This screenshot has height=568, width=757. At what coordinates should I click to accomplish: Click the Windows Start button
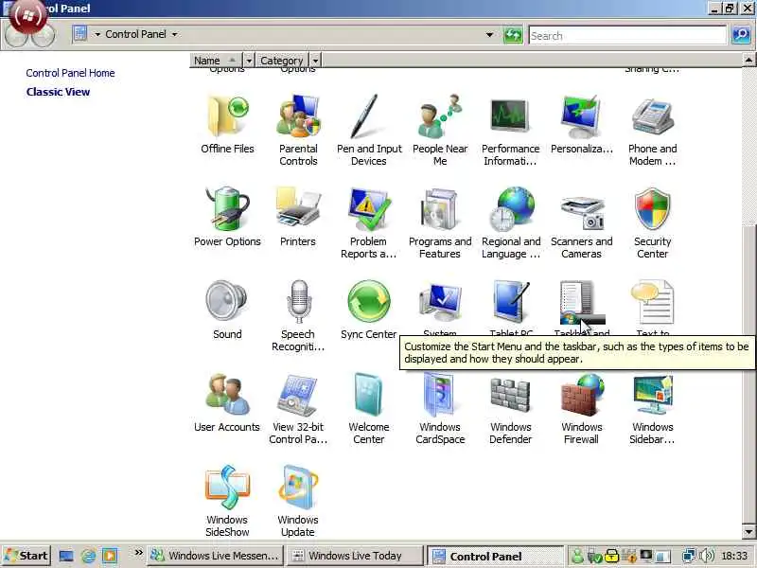coord(26,556)
